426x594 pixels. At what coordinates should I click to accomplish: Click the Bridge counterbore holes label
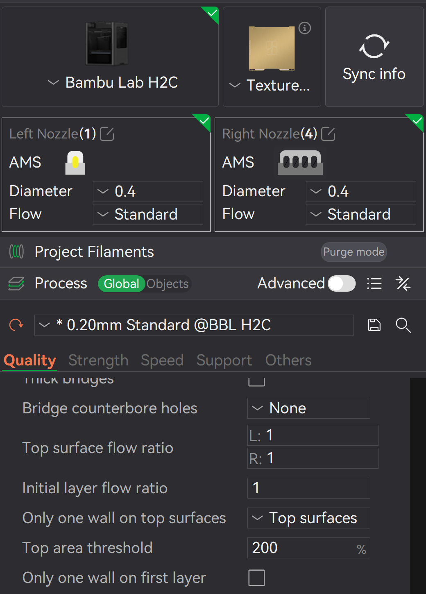[110, 408]
